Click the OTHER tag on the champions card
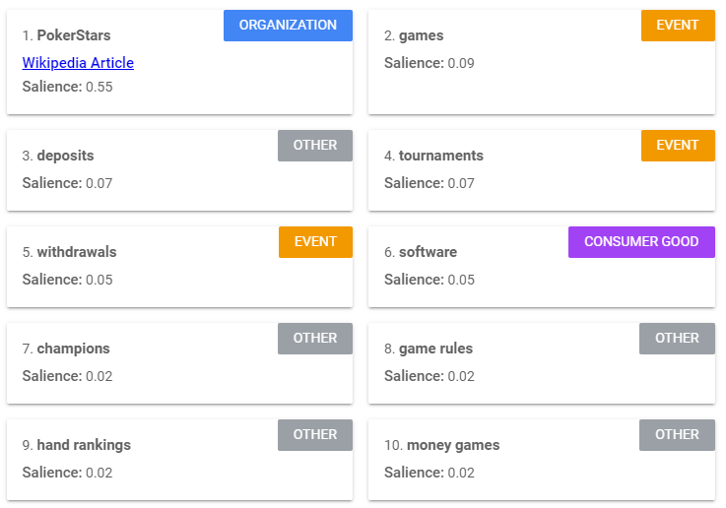This screenshot has width=726, height=508. [x=314, y=339]
